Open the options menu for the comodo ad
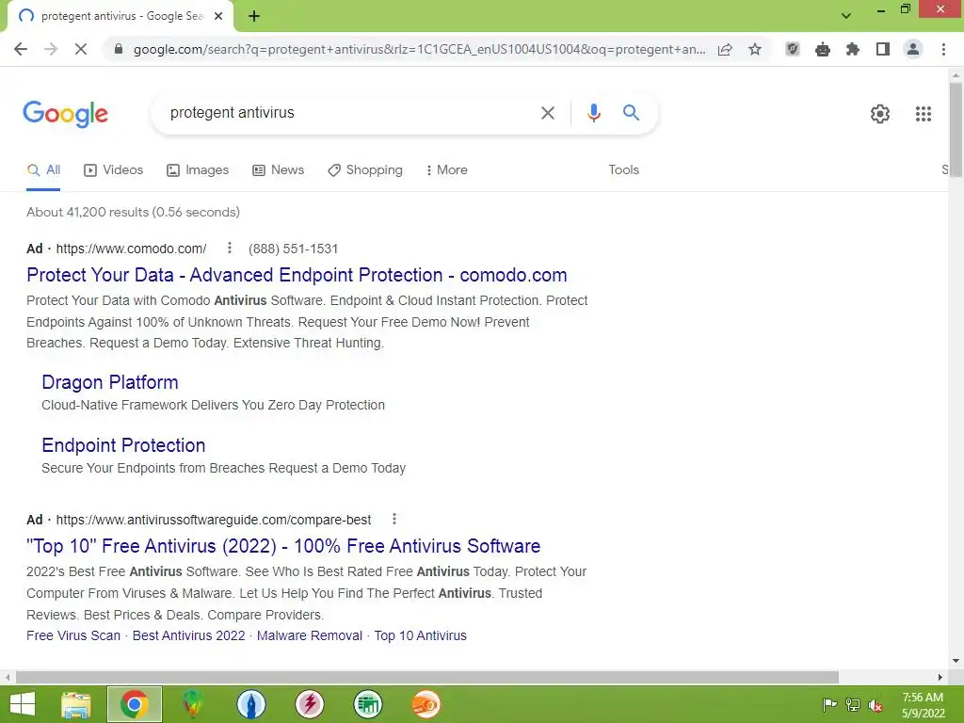This screenshot has height=723, width=964. click(230, 248)
